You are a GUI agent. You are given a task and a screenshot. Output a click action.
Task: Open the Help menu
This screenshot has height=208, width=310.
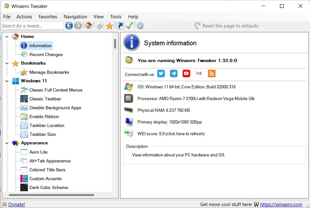click(133, 17)
